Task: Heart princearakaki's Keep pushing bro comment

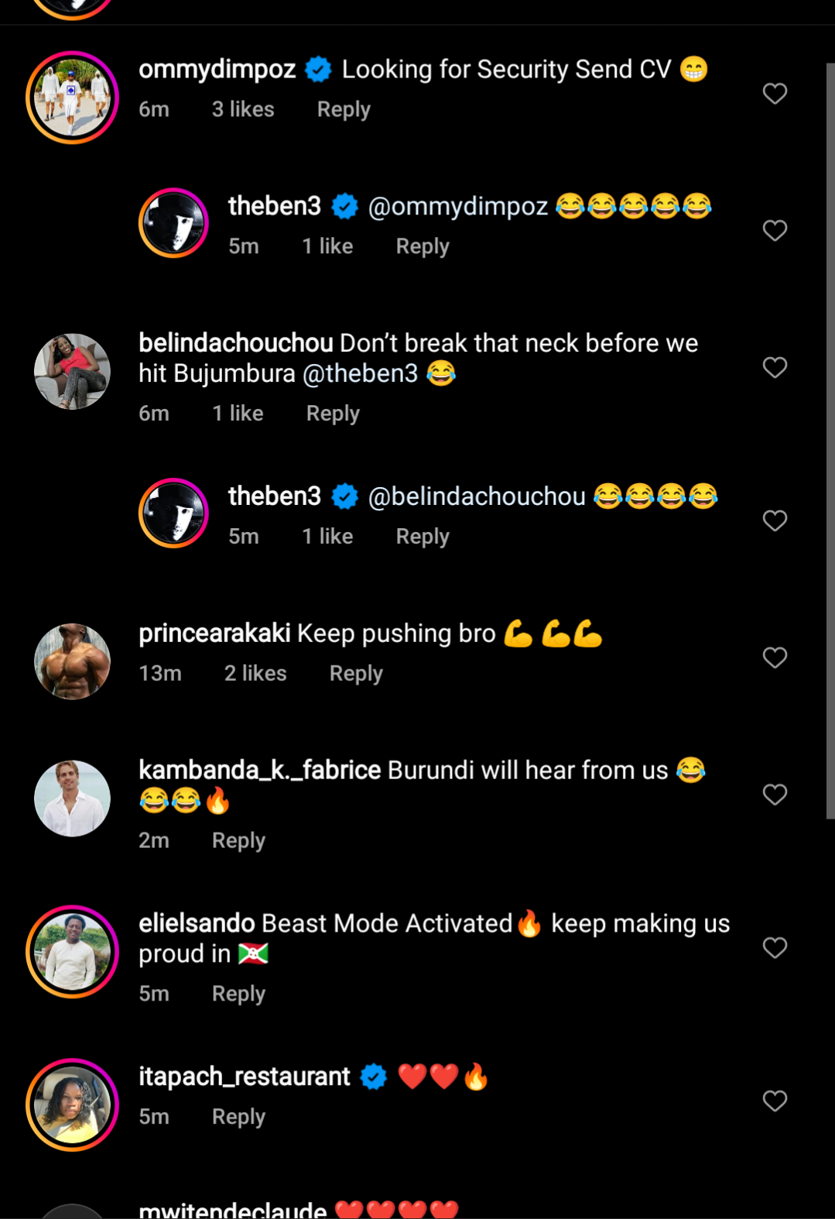Action: 775,658
